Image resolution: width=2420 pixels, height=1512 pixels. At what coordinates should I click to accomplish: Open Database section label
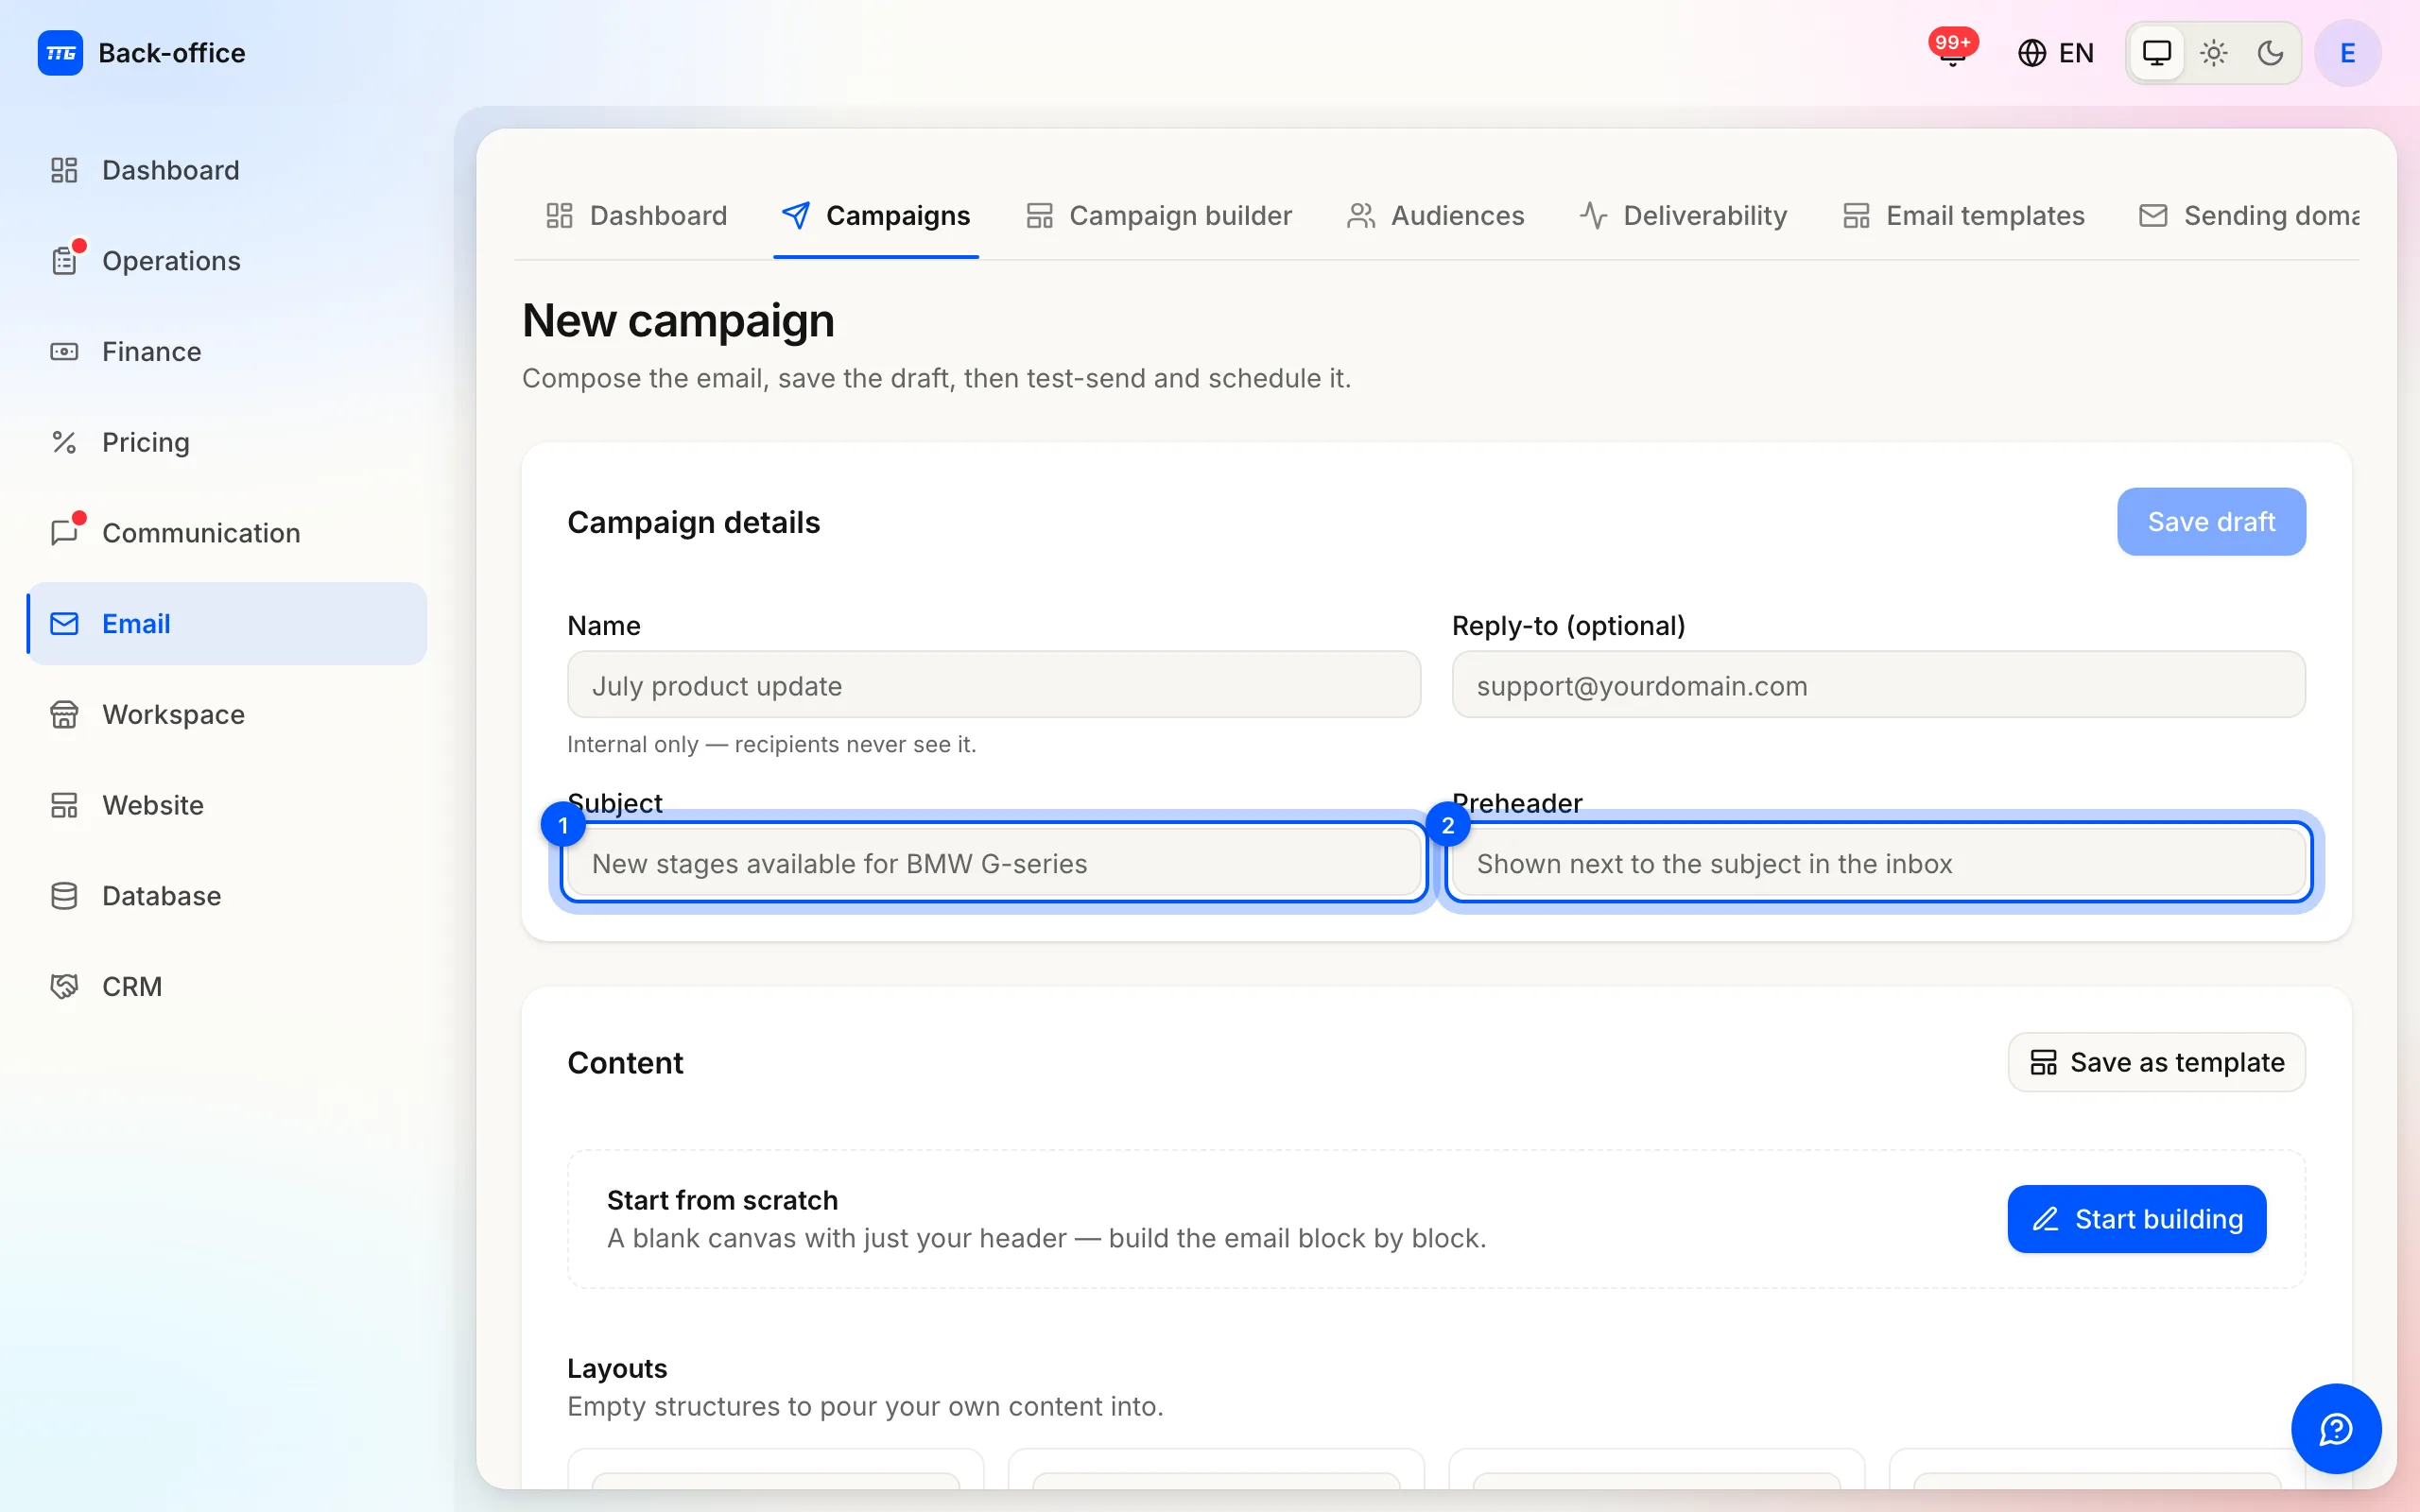[161, 896]
